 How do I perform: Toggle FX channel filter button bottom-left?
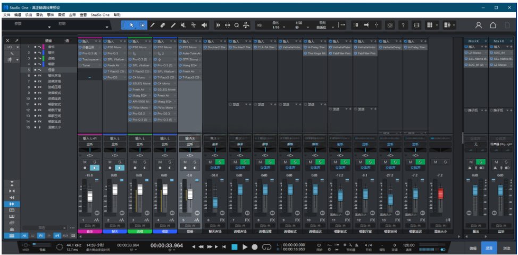(x=40, y=236)
